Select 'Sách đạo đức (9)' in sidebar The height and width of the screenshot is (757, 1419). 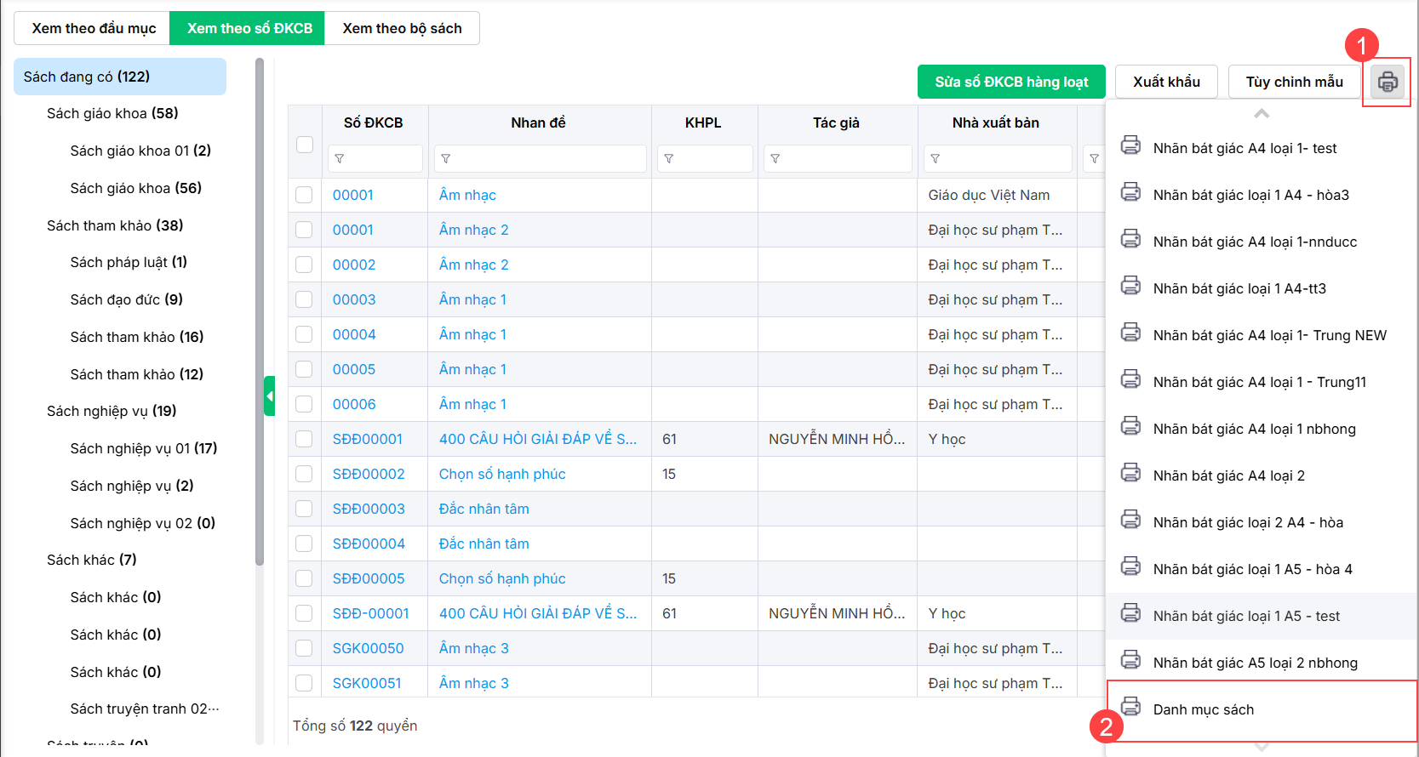127,299
